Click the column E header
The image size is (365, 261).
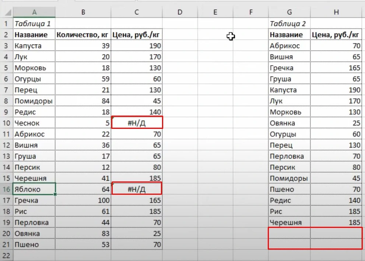coord(215,12)
